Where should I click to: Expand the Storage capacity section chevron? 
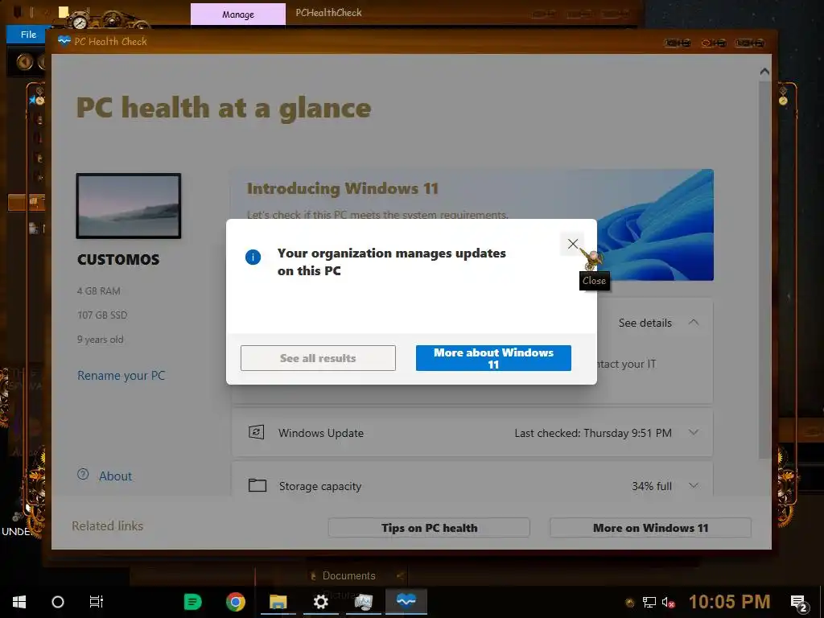point(694,485)
